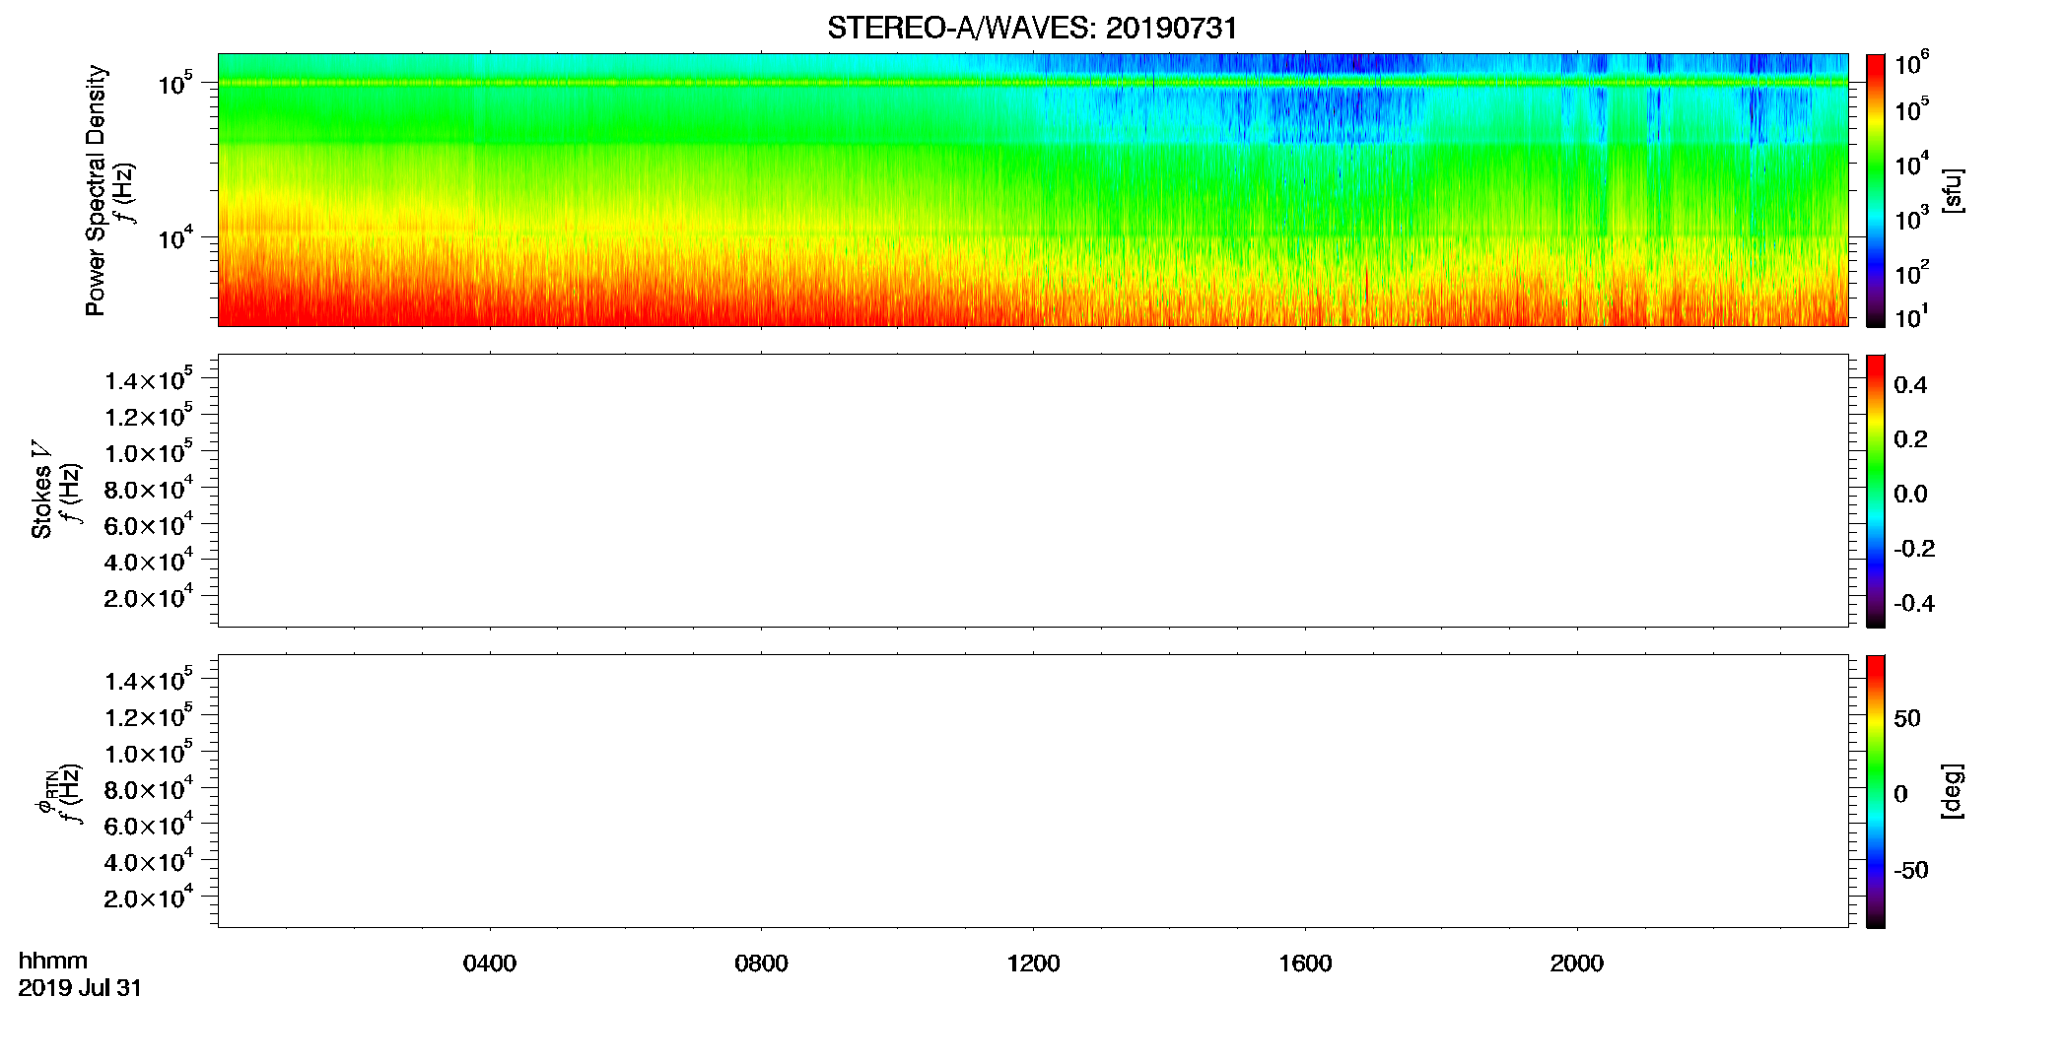Click the phi RTN axis label
The width and height of the screenshot is (2066, 1064).
(x=46, y=791)
